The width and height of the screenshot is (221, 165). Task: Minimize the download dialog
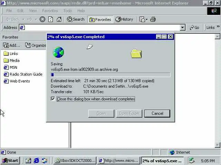point(158,37)
